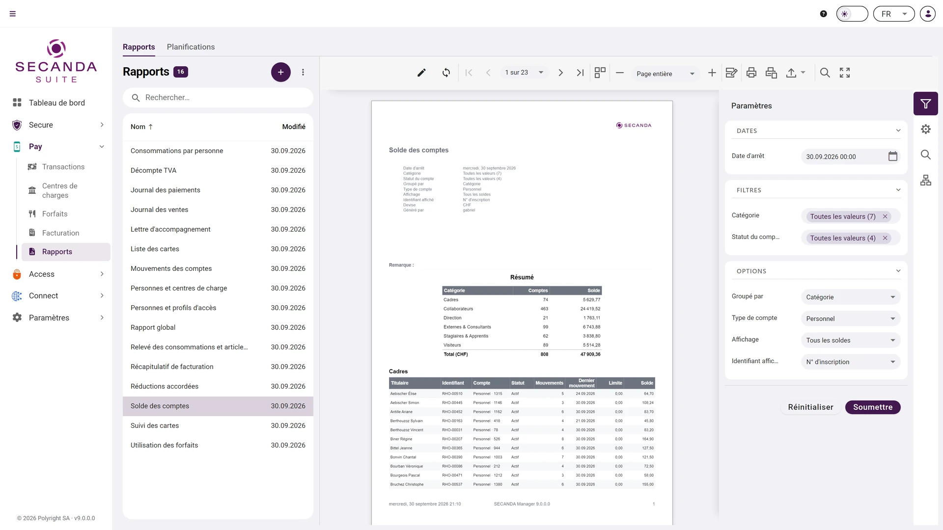The image size is (943, 530).
Task: Print the report
Action: (x=751, y=73)
